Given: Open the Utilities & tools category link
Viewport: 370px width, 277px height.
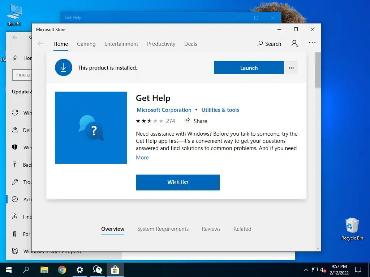Looking at the screenshot, I should click(220, 110).
